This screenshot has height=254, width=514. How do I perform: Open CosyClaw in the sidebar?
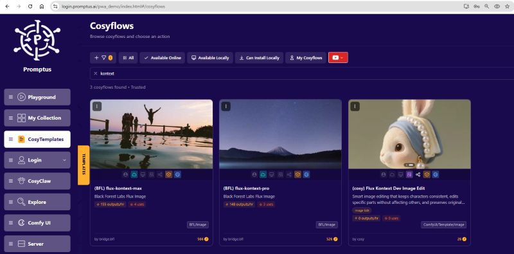(x=37, y=181)
